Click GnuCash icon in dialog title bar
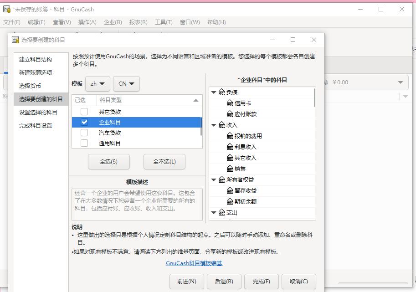Screen dimensions: 416x292 point(15,40)
